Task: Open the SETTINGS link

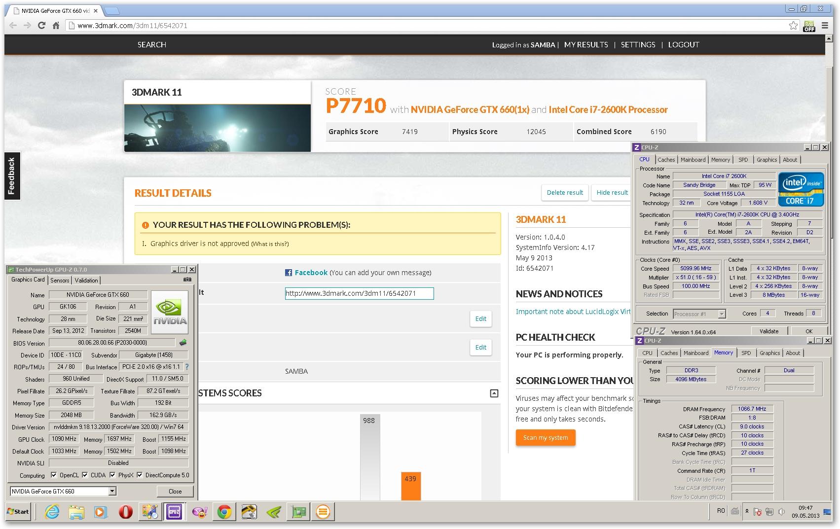Action: (x=638, y=44)
